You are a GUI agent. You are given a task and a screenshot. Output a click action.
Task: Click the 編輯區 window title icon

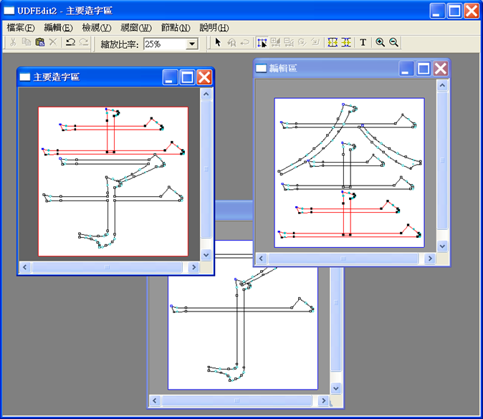262,68
